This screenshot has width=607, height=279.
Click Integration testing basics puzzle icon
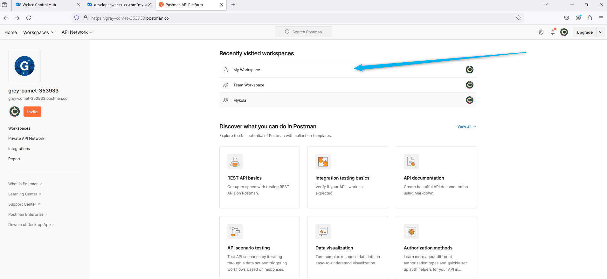pos(323,162)
